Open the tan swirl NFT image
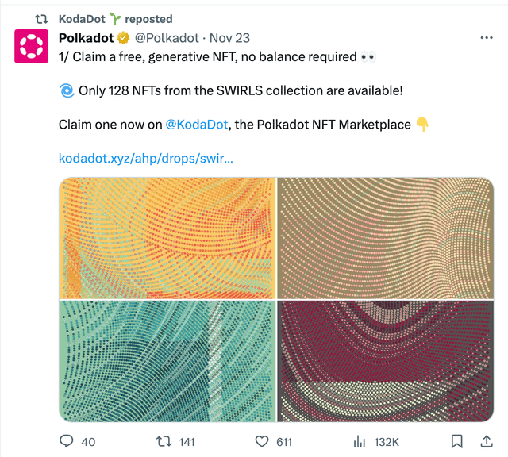Viewport: 508px width, 457px height. tap(386, 238)
